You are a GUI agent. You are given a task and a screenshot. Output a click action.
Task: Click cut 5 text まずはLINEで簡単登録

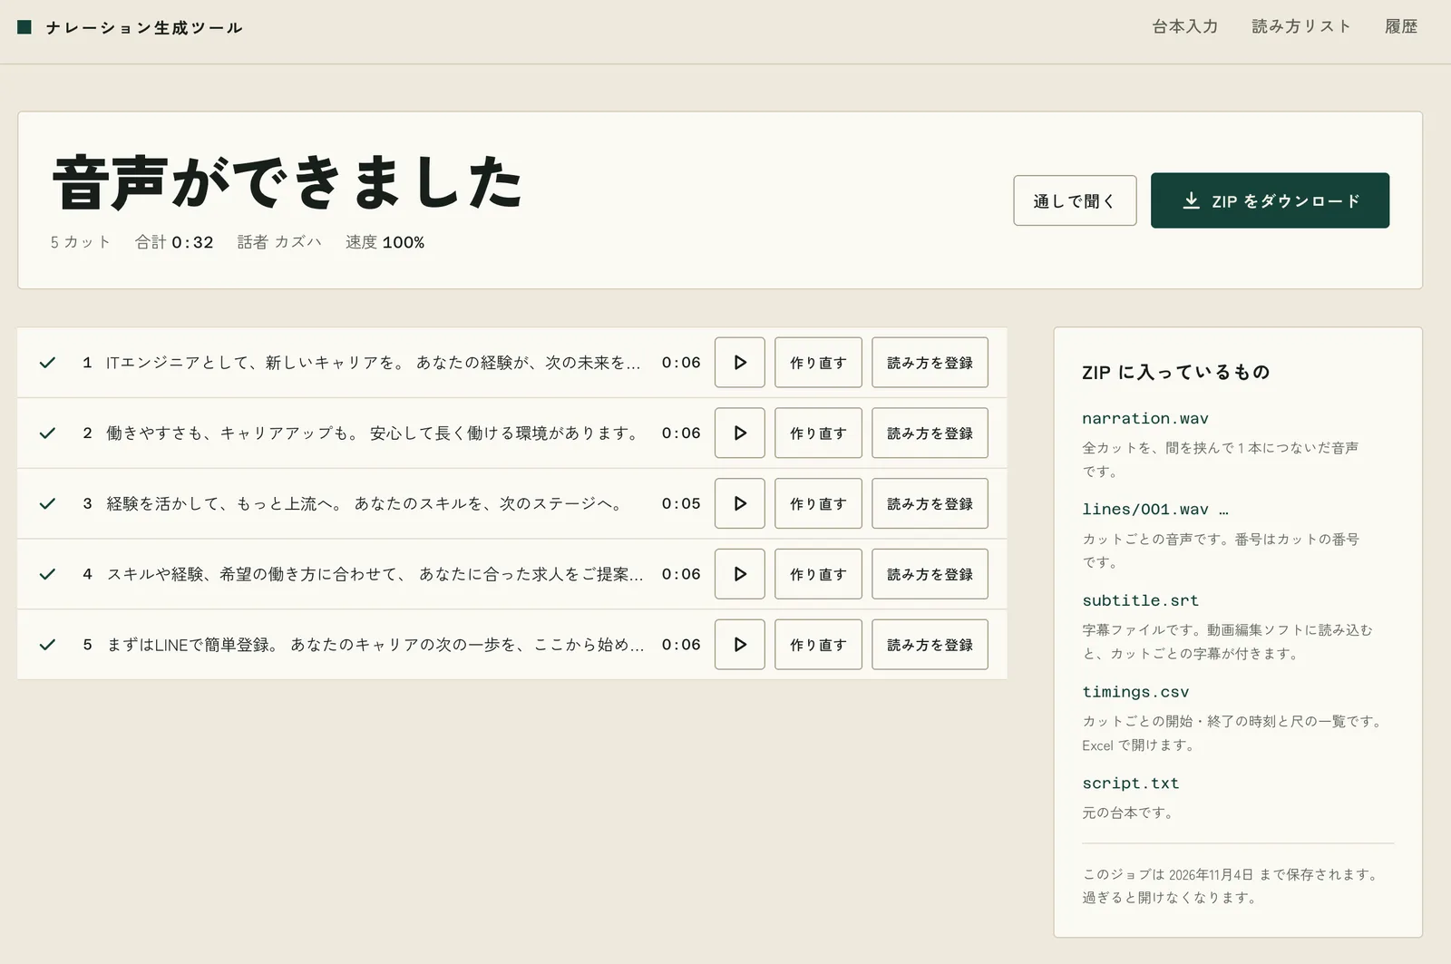375,645
